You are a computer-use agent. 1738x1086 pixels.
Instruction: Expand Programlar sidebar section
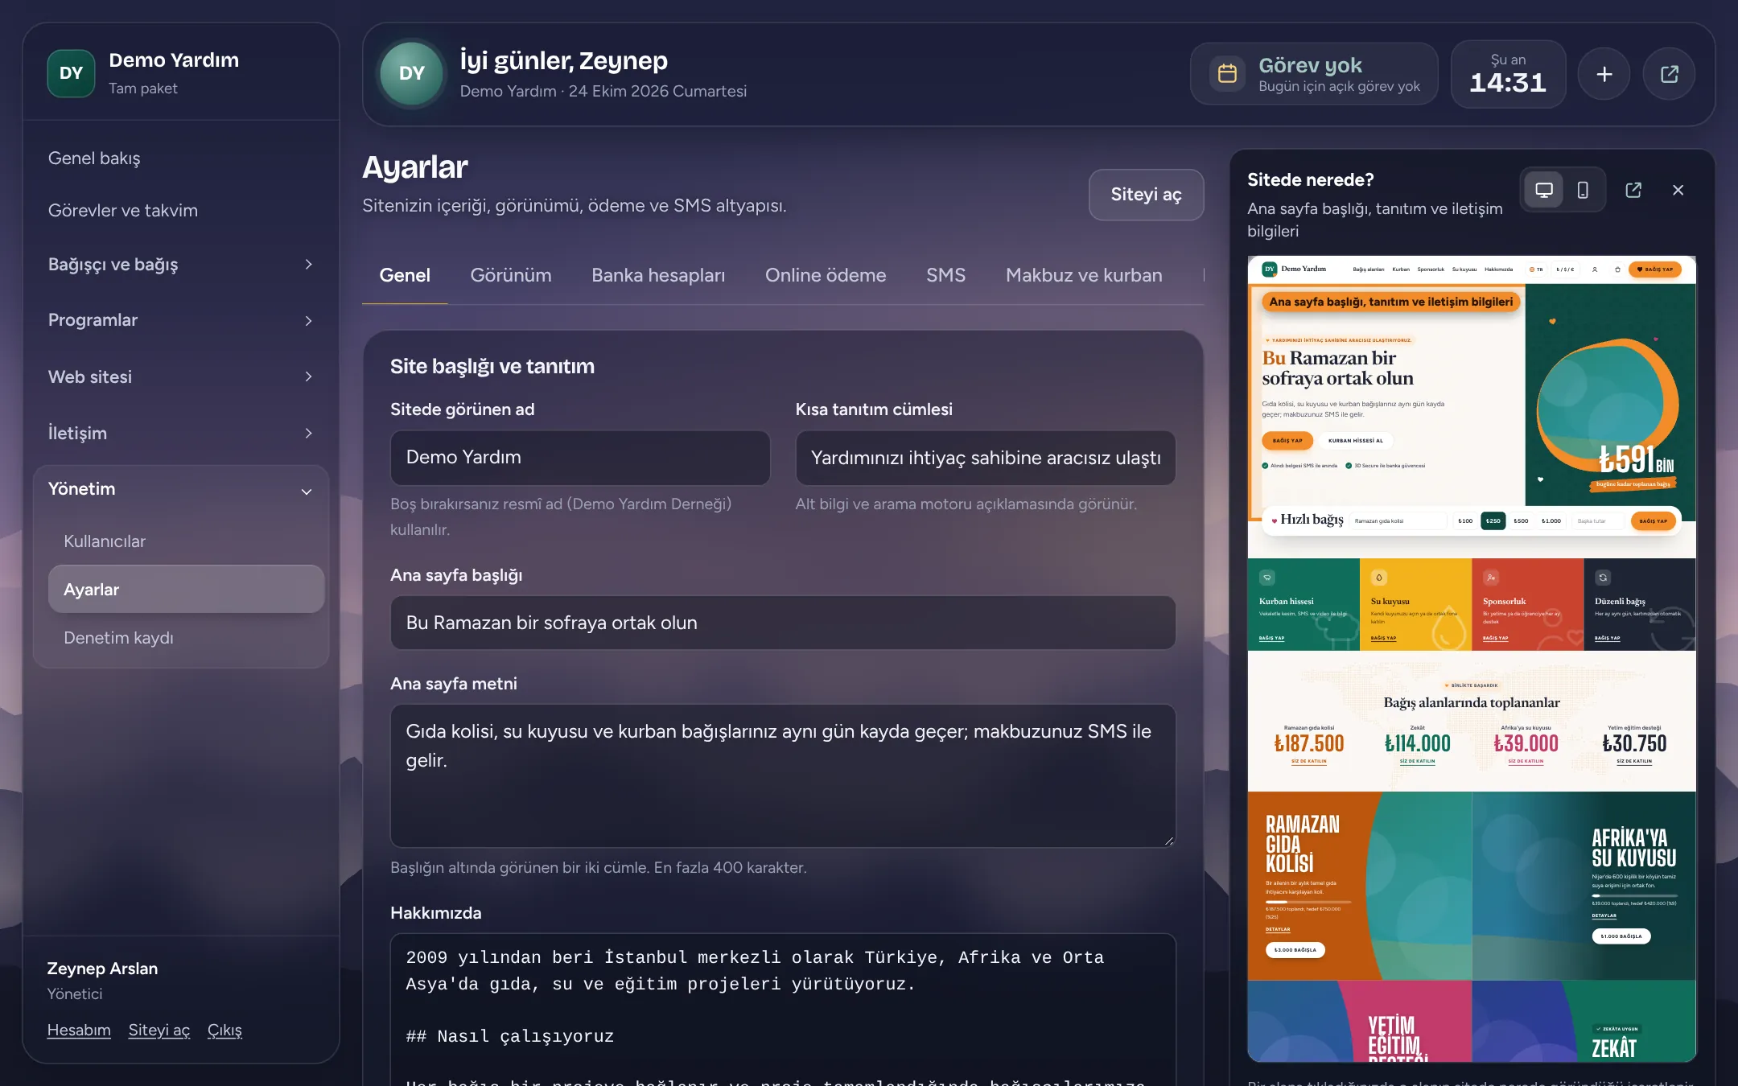(181, 320)
